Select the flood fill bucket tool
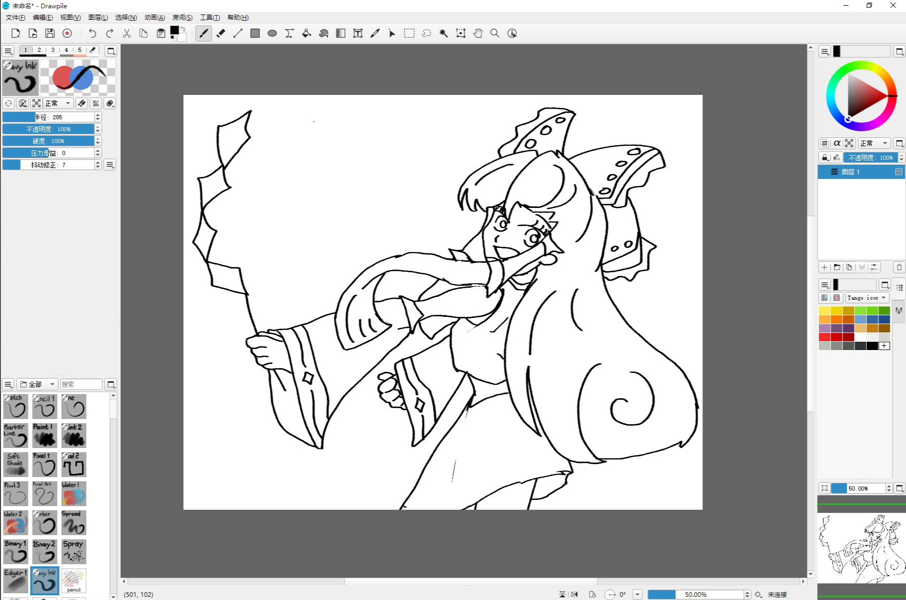The width and height of the screenshot is (906, 600). [x=306, y=33]
